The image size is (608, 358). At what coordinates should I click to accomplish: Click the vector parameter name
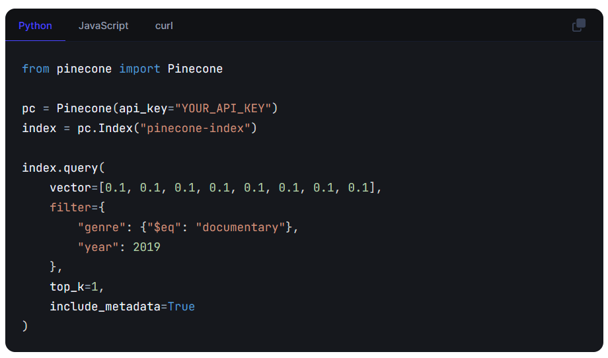click(x=70, y=188)
